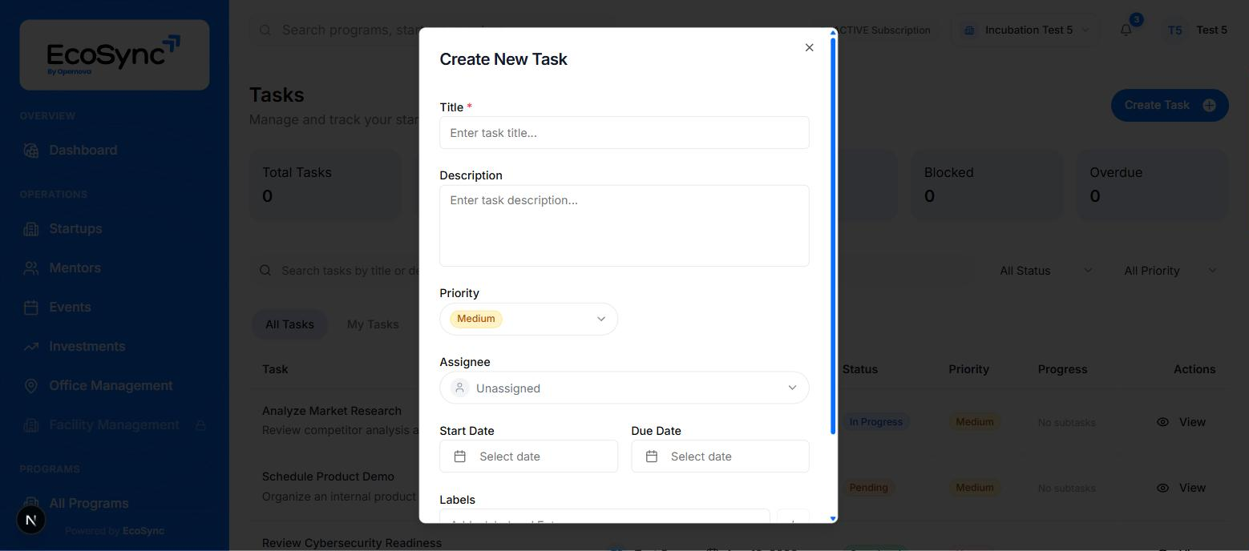Click the Facility Management building icon
The width and height of the screenshot is (1249, 551).
(x=31, y=425)
